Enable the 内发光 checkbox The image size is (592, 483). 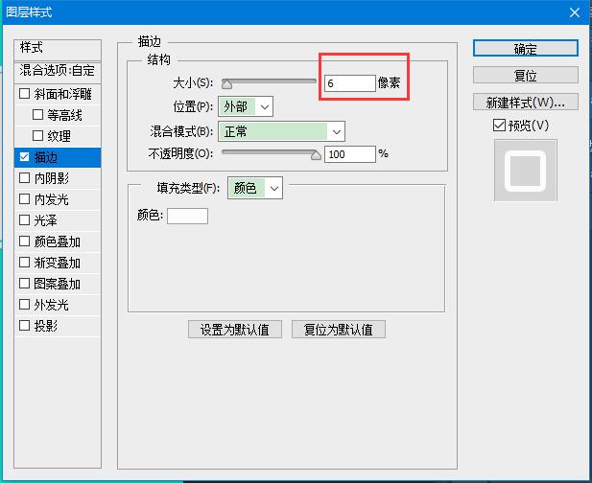25,199
